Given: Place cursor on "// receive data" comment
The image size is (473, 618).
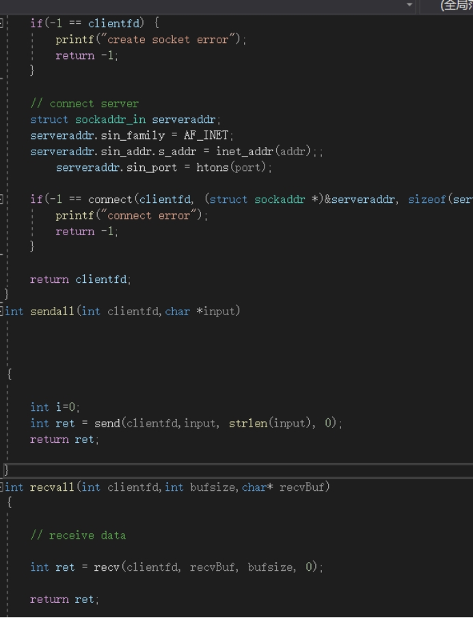Looking at the screenshot, I should [78, 535].
